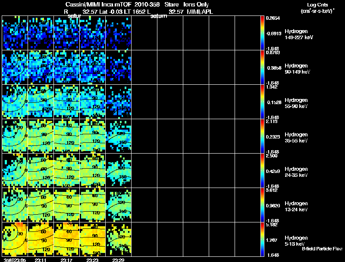Select the Hydrogen 5-13 keV image at 23:29
Viewport: 345px width, 262px height.
[x=119, y=239]
